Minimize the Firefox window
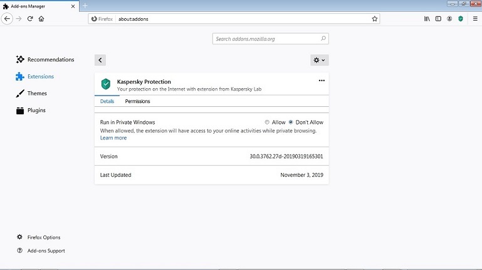This screenshot has height=270, width=482. point(453,4)
